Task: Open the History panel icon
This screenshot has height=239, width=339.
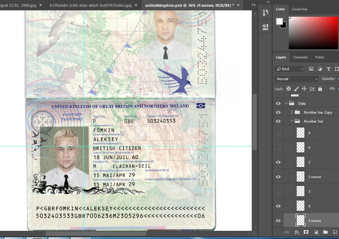Action: pyautogui.click(x=265, y=13)
